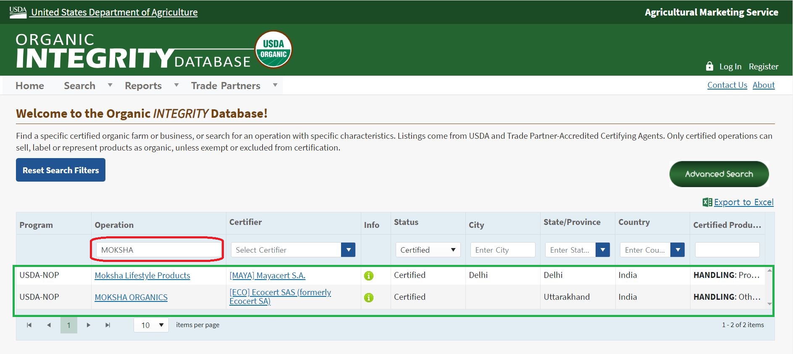Screen dimensions: 793x354
Task: Go to last page of results
Action: 108,325
